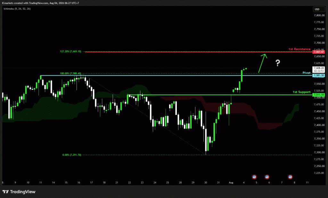The width and height of the screenshot is (328, 198).
Task: Click the Aug date on time axis
Action: coord(231,183)
